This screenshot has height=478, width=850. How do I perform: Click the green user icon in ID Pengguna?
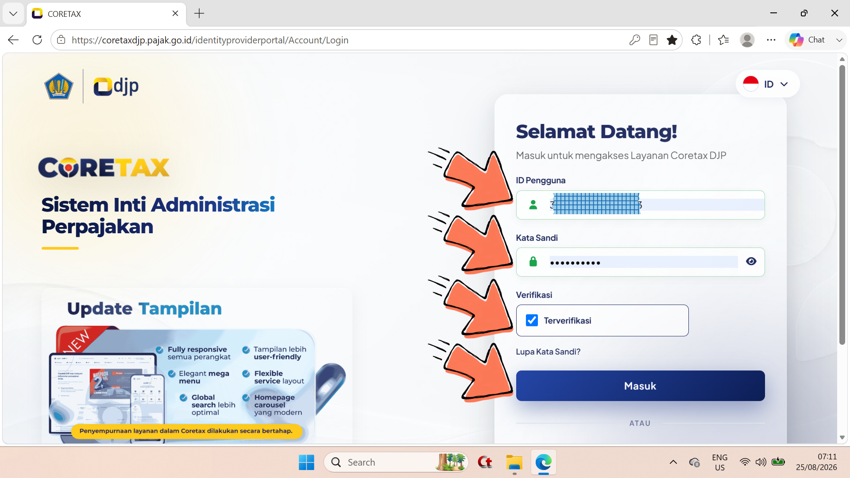[533, 205]
